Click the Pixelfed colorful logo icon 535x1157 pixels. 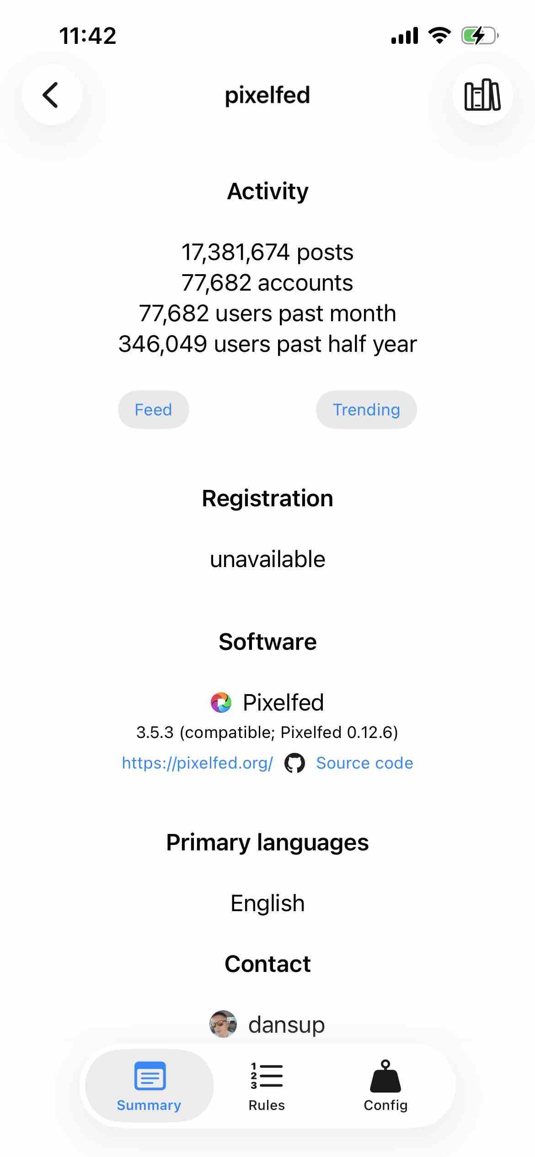(x=221, y=702)
